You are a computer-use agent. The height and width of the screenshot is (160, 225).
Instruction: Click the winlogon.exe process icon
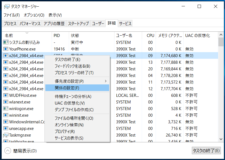tap(6, 108)
